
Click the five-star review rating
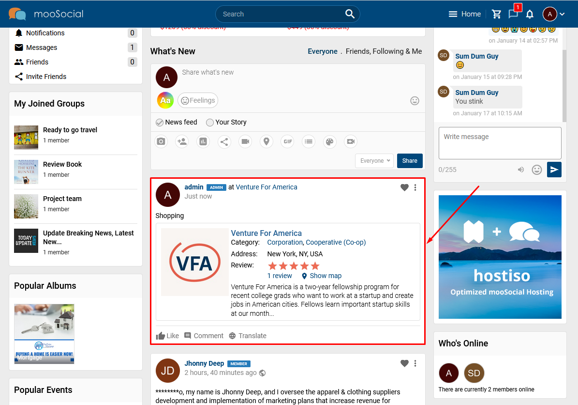coord(294,266)
